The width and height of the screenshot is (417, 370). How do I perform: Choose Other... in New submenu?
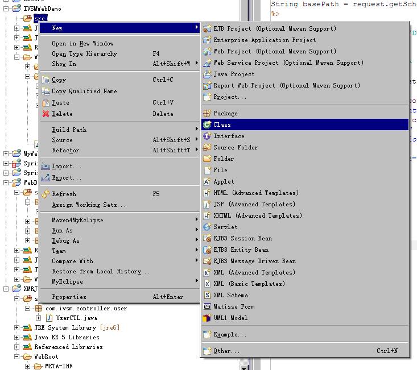point(305,351)
